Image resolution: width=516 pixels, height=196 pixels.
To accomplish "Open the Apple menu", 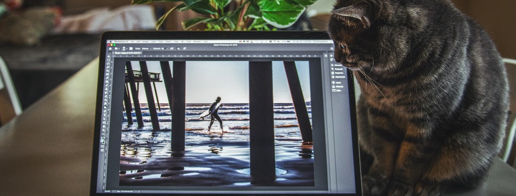I will [110, 42].
